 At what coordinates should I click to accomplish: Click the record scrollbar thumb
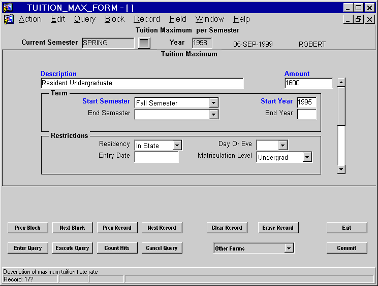click(x=341, y=106)
